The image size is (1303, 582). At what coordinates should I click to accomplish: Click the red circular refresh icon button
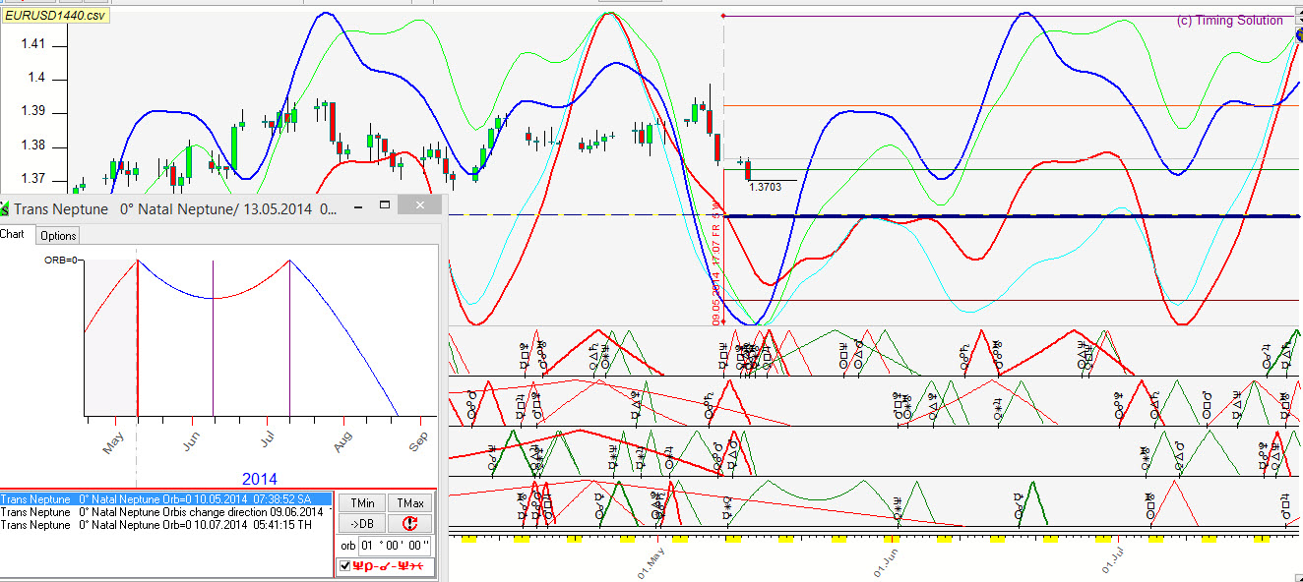tap(410, 524)
